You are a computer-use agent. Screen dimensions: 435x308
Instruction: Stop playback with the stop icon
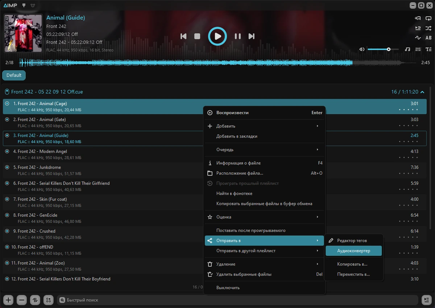coord(197,36)
